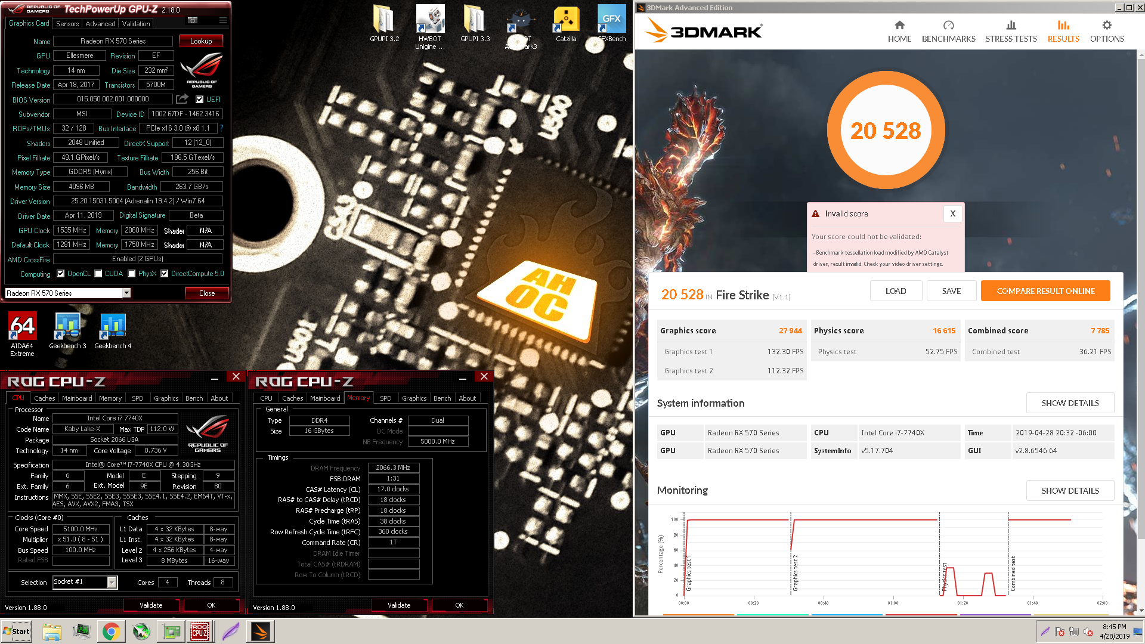Toggle the CUDA checkbox

(98, 274)
